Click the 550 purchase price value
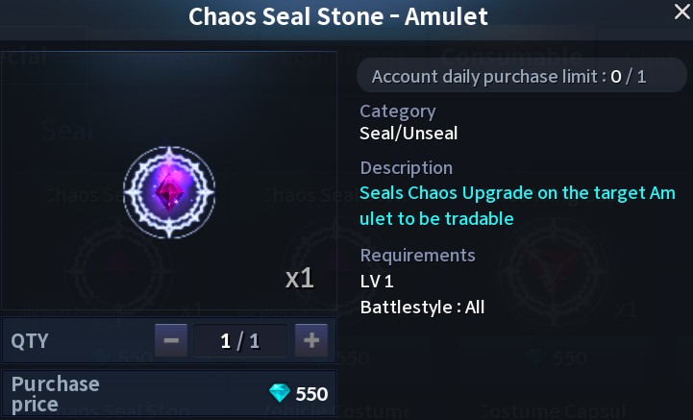 click(311, 393)
